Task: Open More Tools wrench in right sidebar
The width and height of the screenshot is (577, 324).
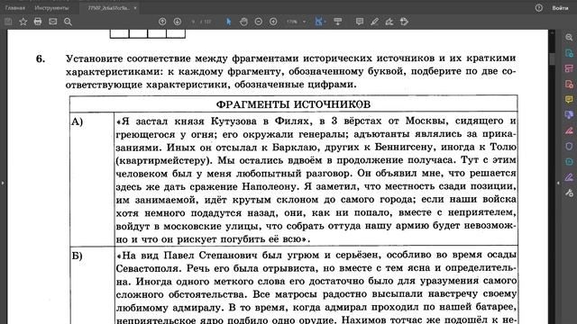Action: click(569, 193)
